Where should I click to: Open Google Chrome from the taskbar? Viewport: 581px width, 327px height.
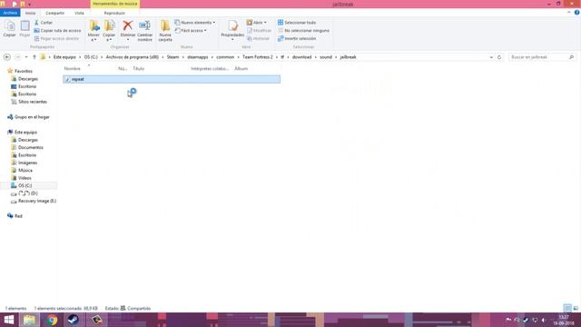tap(52, 320)
